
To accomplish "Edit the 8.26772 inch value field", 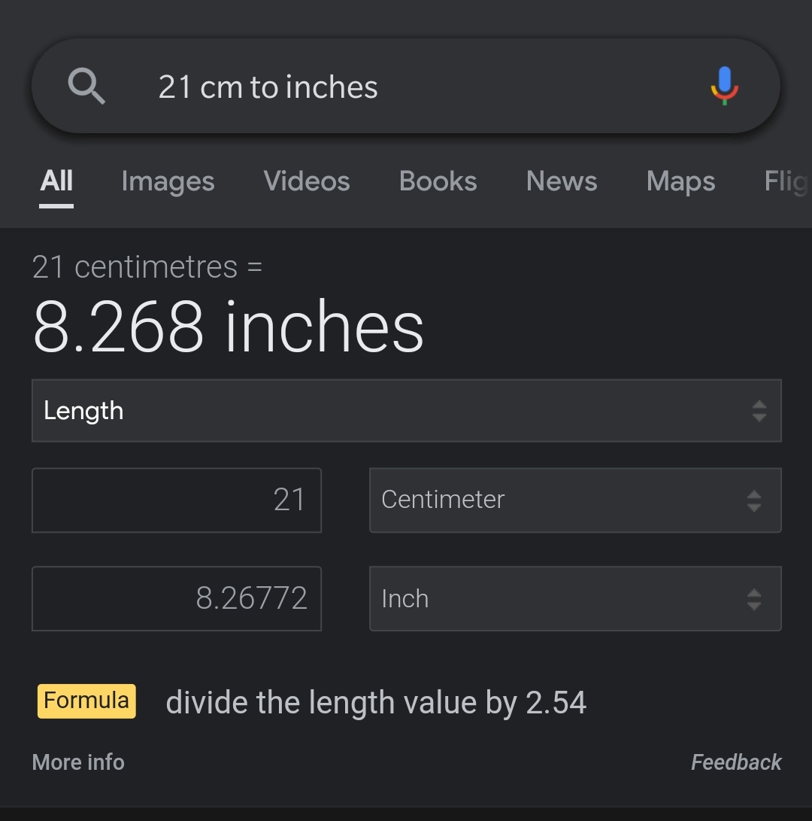I will tap(177, 598).
